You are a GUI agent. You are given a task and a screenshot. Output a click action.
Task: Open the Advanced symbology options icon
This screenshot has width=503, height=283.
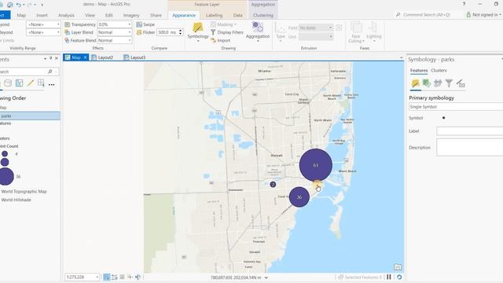(461, 83)
